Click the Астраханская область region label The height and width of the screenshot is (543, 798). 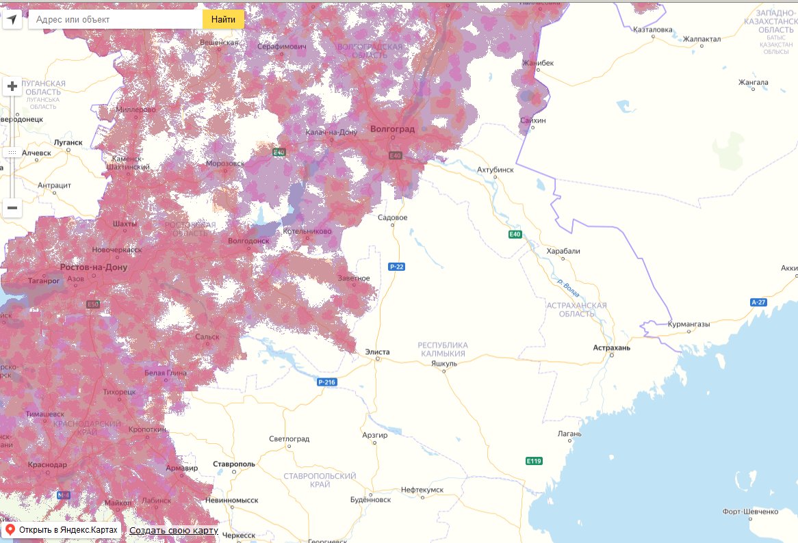577,310
